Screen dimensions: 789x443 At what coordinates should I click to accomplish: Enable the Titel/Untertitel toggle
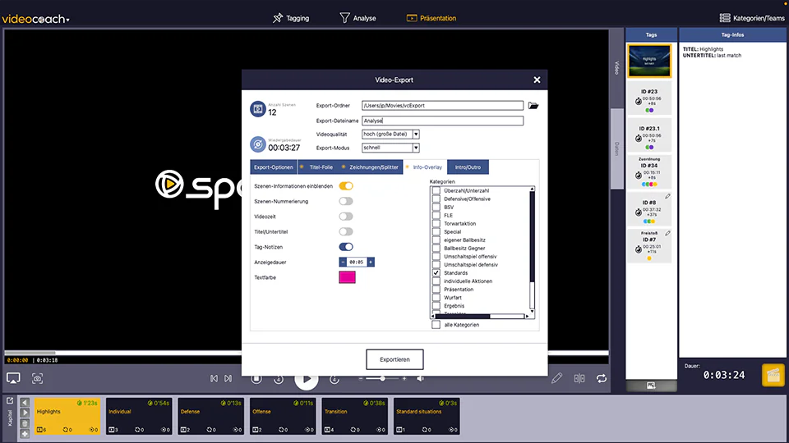(x=346, y=231)
